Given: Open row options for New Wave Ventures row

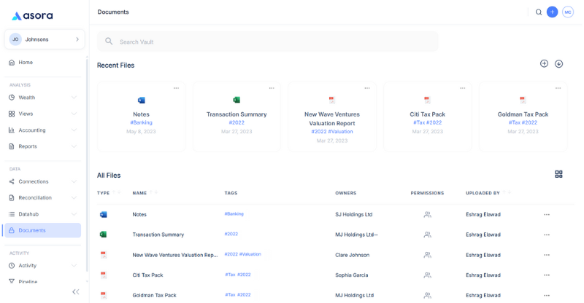Looking at the screenshot, I should click(x=546, y=255).
